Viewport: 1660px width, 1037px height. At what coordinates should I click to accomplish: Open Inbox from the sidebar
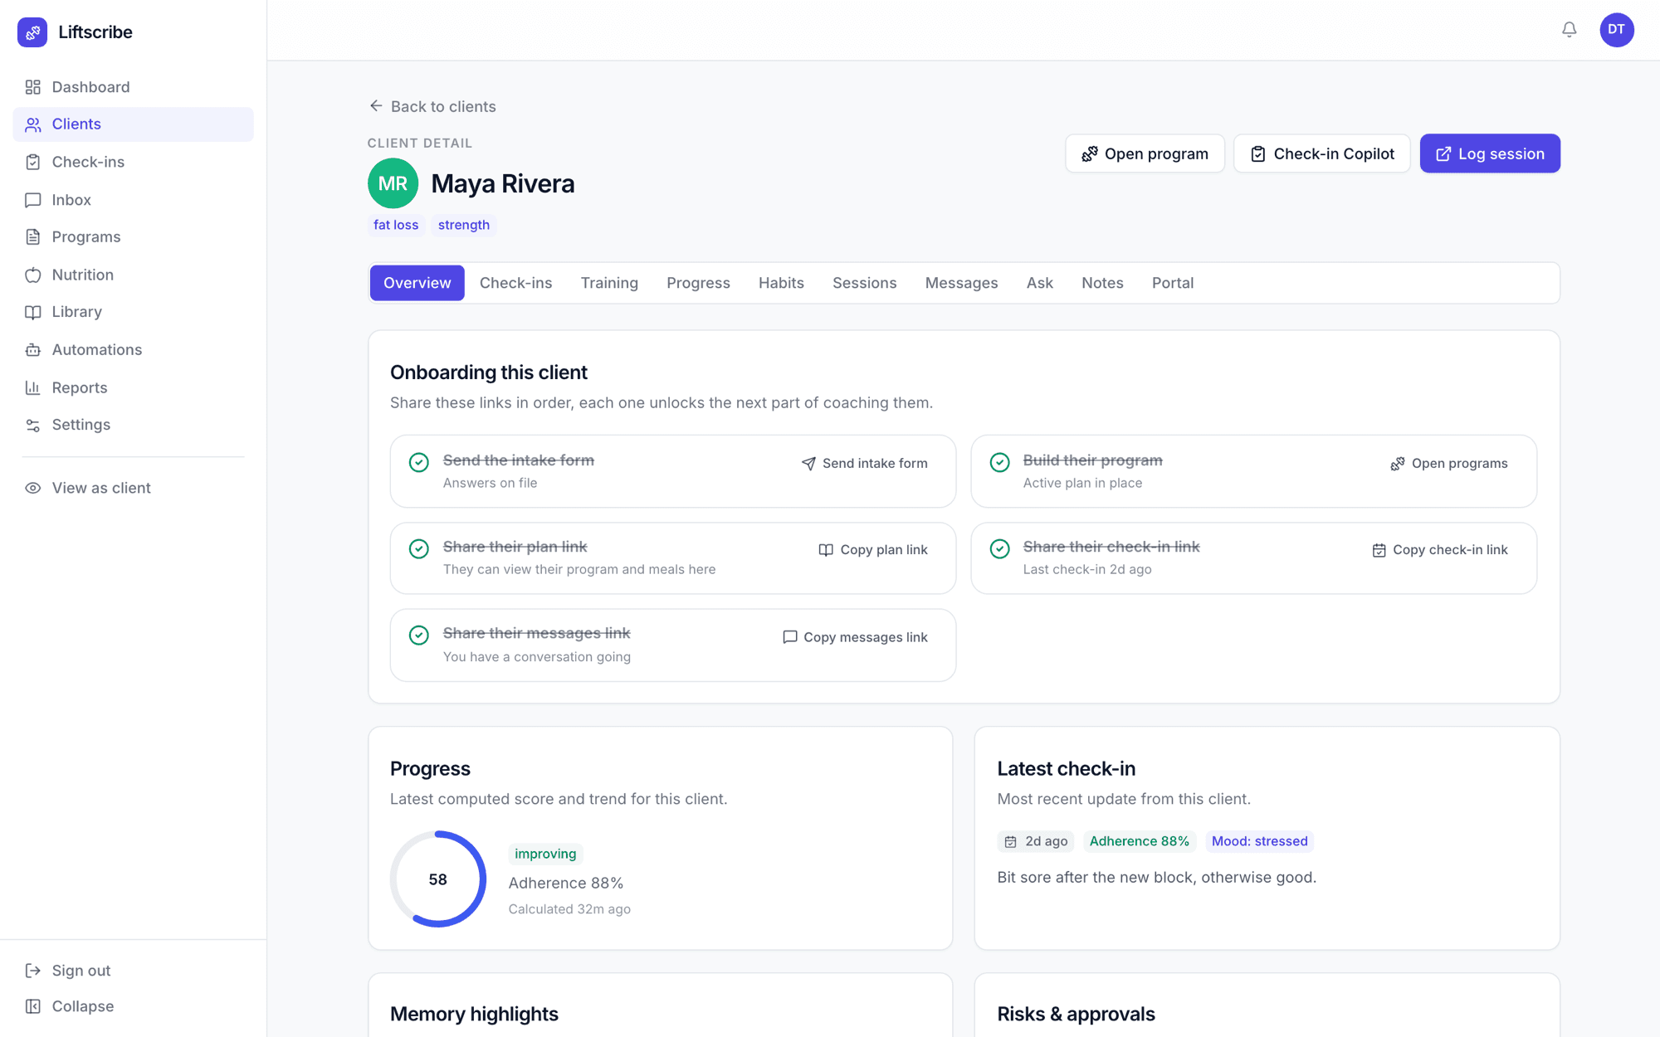[133, 200]
